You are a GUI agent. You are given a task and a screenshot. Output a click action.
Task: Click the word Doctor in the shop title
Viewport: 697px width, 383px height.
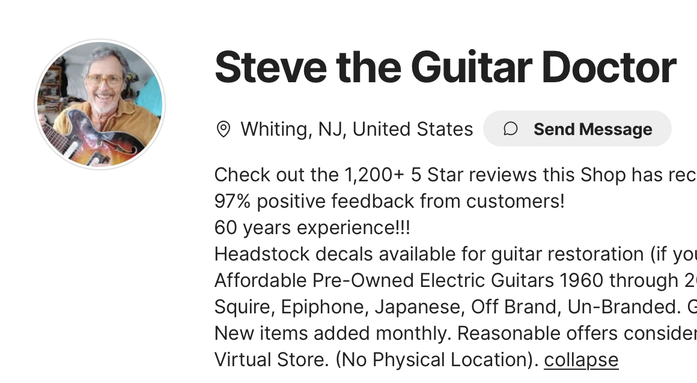(x=609, y=67)
